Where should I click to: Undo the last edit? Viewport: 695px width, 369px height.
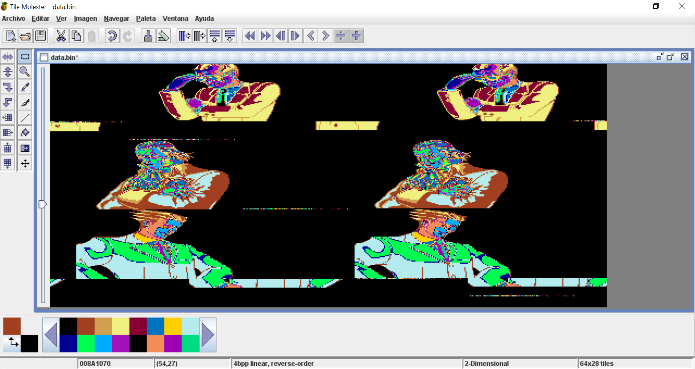point(112,36)
